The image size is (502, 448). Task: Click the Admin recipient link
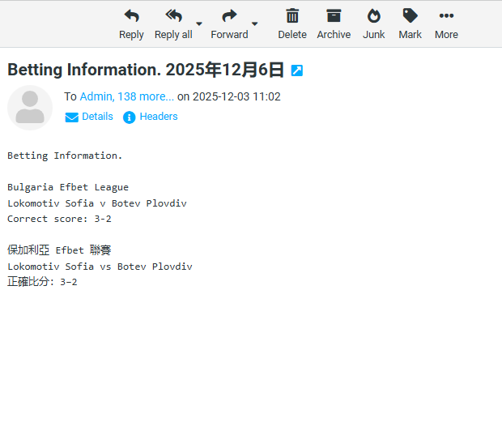click(x=96, y=96)
